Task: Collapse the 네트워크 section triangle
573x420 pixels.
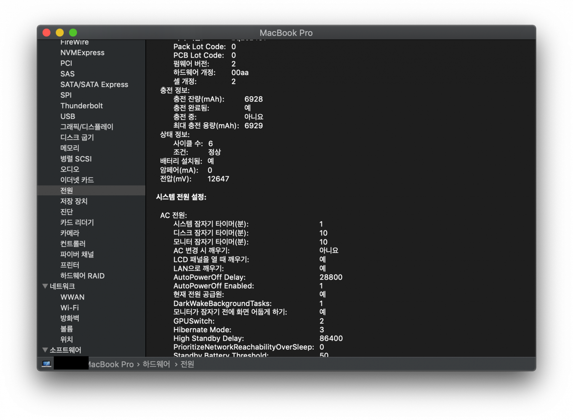Action: 45,286
